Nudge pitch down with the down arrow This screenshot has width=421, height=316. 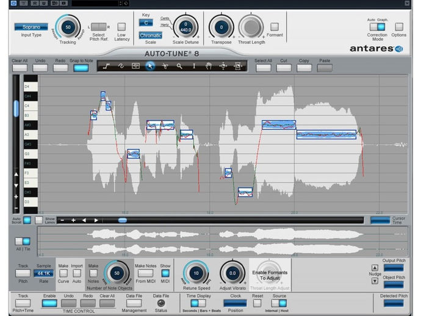375,281
